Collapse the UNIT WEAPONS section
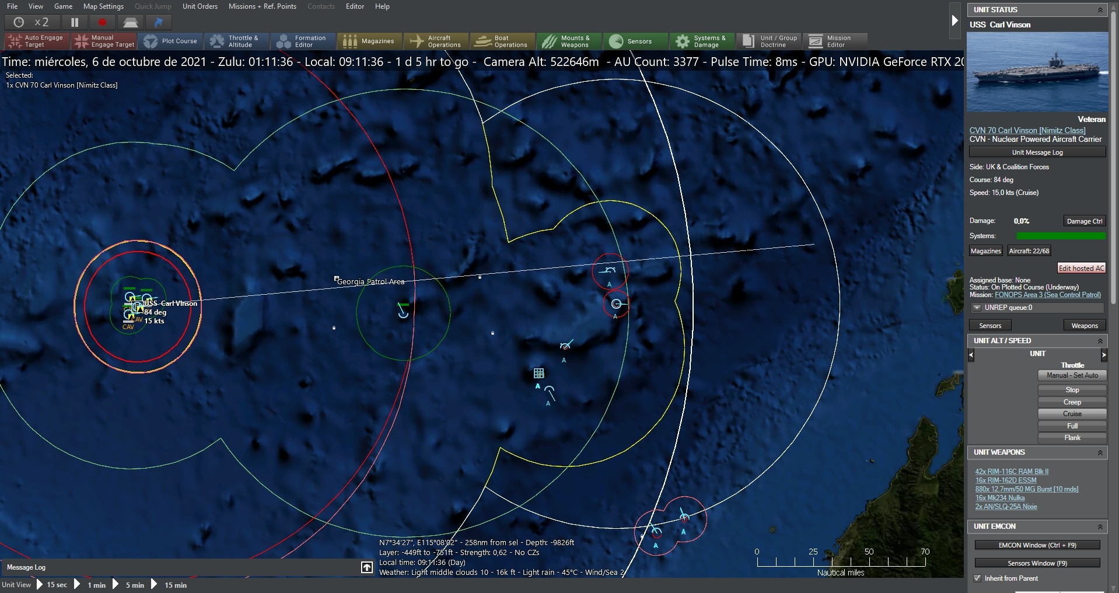Viewport: 1119px width, 593px height. pyautogui.click(x=1101, y=452)
